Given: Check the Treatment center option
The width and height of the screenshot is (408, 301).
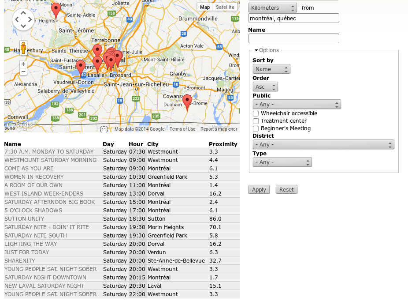Looking at the screenshot, I should pos(256,121).
